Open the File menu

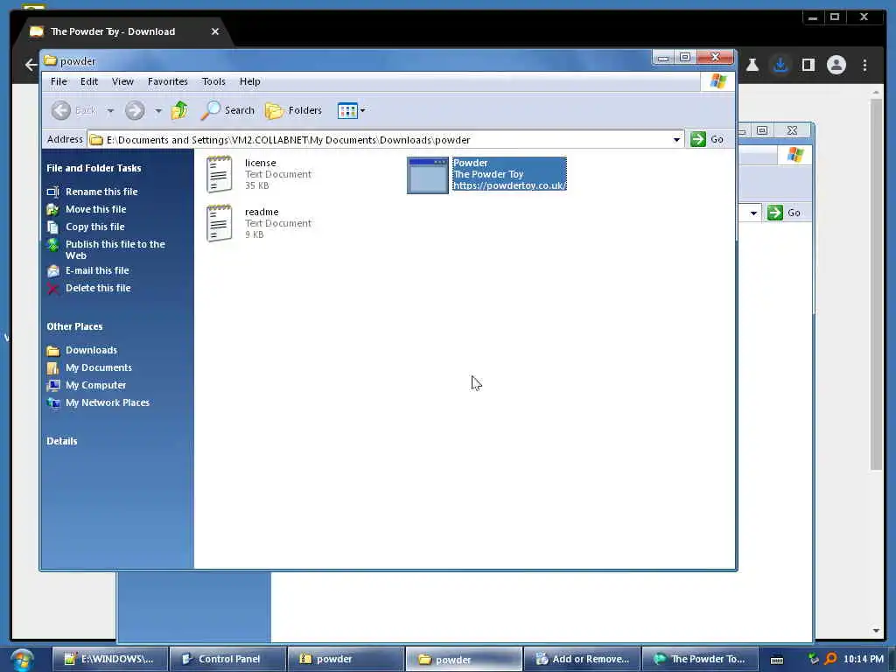point(59,81)
